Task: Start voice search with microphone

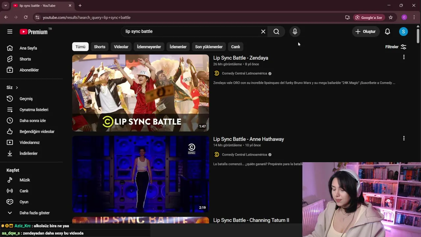Action: pyautogui.click(x=295, y=32)
